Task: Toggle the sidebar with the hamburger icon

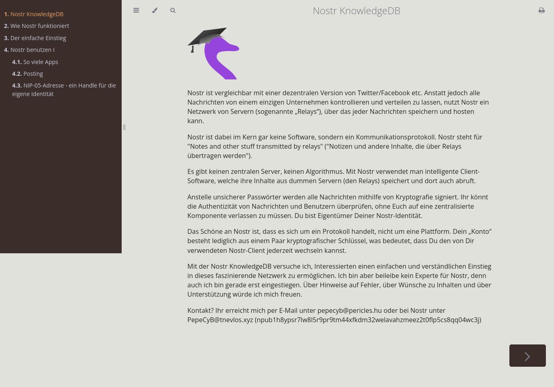Action: (x=136, y=10)
